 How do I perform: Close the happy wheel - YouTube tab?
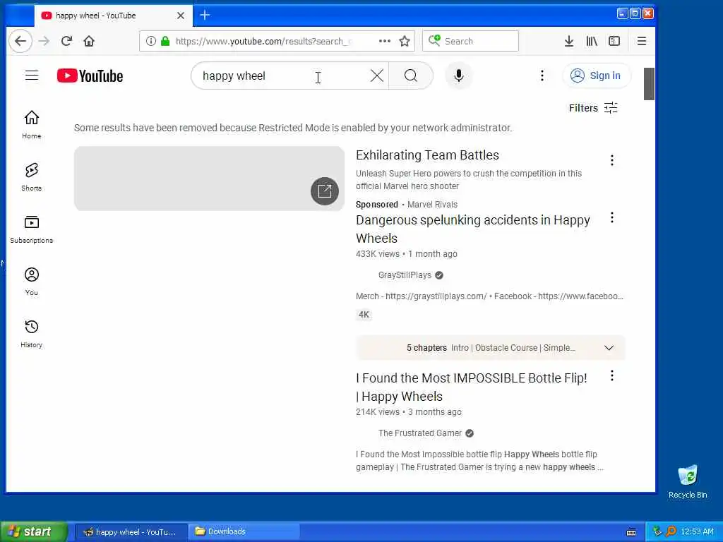click(x=181, y=16)
